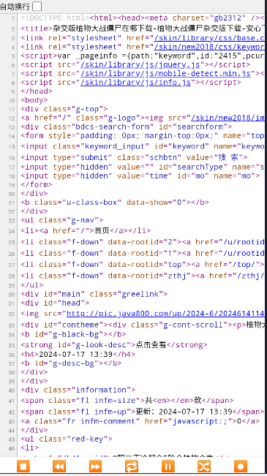The width and height of the screenshot is (267, 476).
Task: Click the hidden input id="searchType" line
Action: (143, 167)
